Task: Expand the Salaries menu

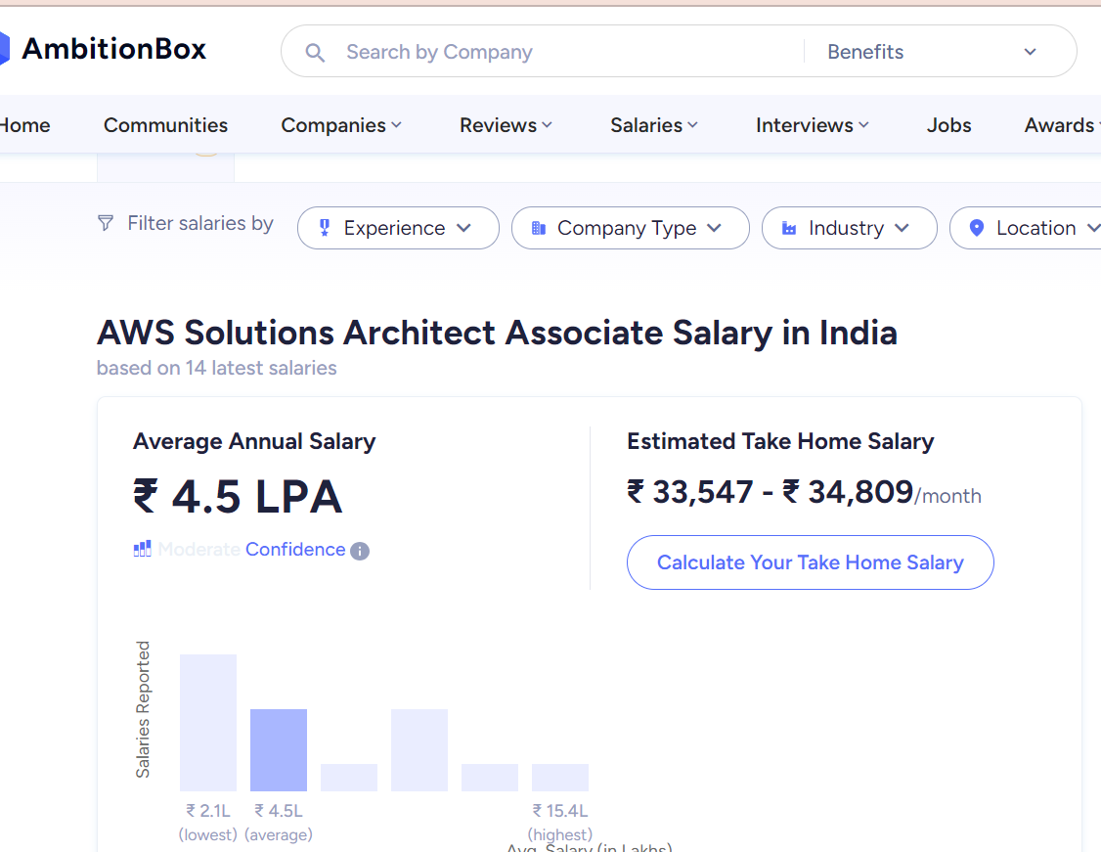Action: [x=654, y=125]
